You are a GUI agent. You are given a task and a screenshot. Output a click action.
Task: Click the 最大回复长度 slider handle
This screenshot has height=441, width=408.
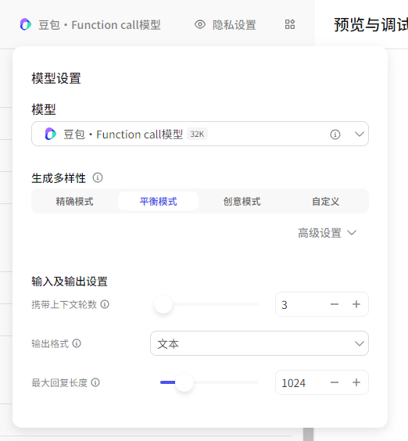click(184, 382)
